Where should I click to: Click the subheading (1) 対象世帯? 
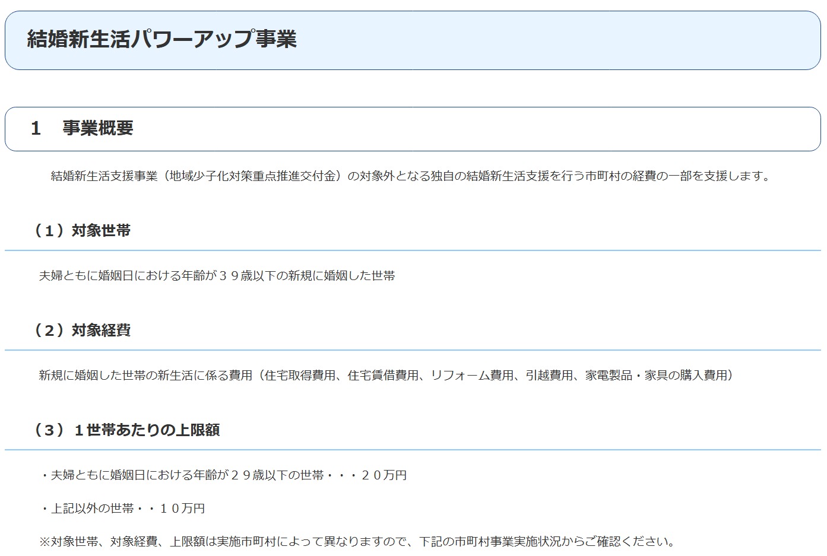(x=82, y=231)
